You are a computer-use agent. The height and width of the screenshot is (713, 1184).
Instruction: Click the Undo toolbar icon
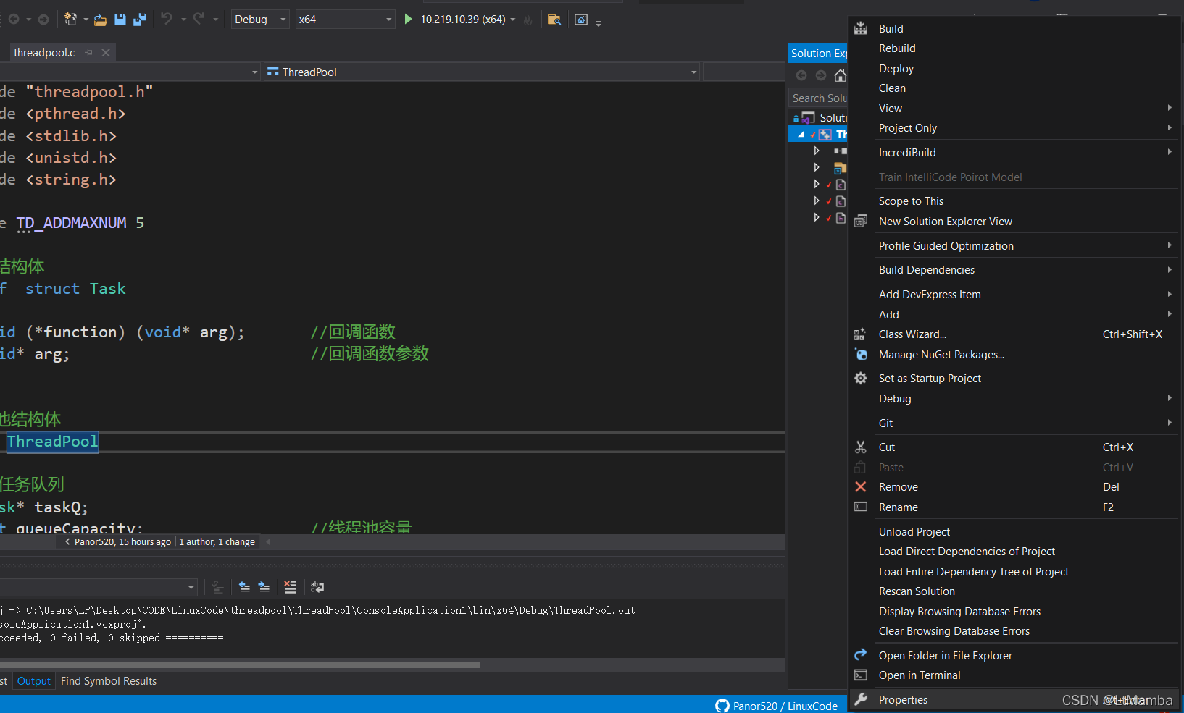(167, 20)
